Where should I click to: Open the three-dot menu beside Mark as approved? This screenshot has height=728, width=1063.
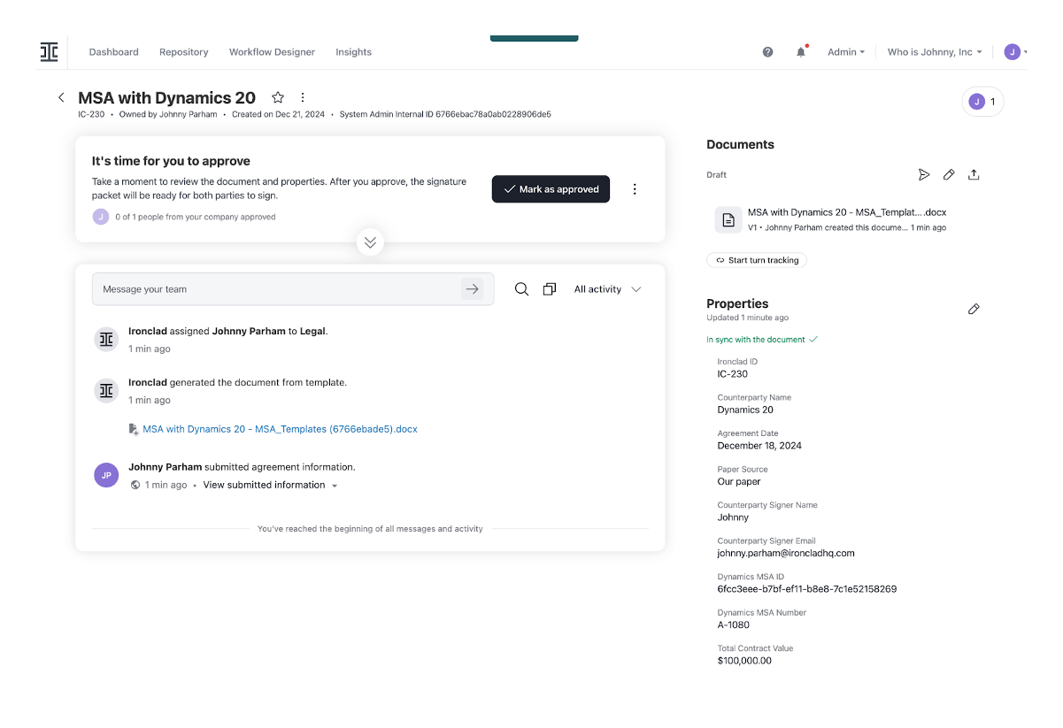[x=635, y=189]
